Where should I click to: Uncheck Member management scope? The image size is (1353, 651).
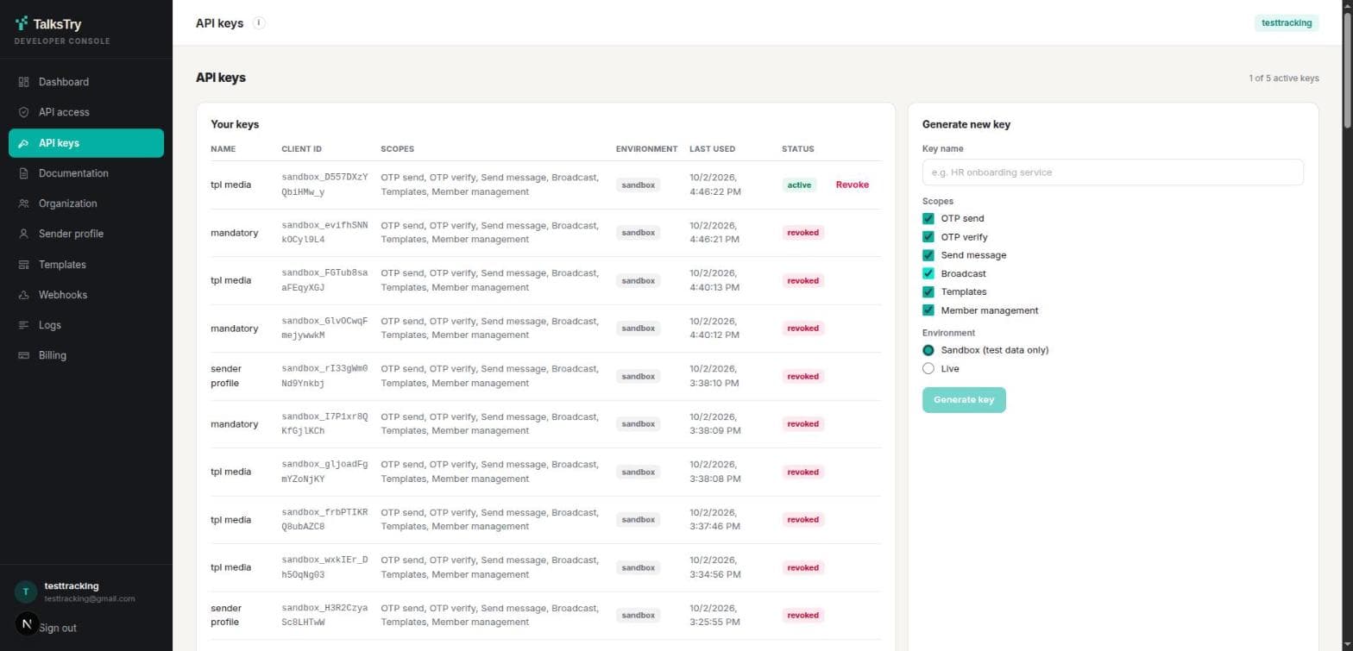tap(928, 310)
